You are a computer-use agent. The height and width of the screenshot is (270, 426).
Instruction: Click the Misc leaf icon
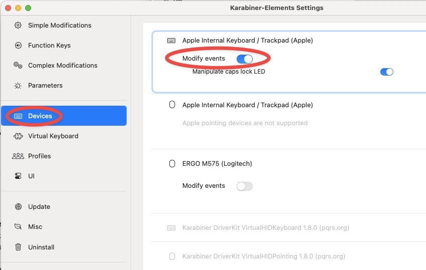[18, 226]
